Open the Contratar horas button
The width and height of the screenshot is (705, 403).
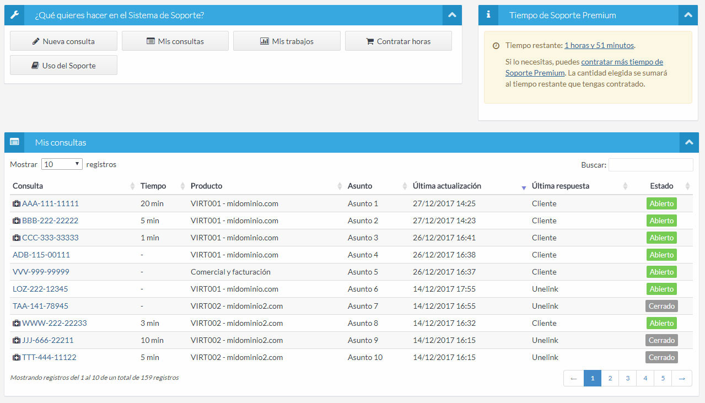coord(398,41)
